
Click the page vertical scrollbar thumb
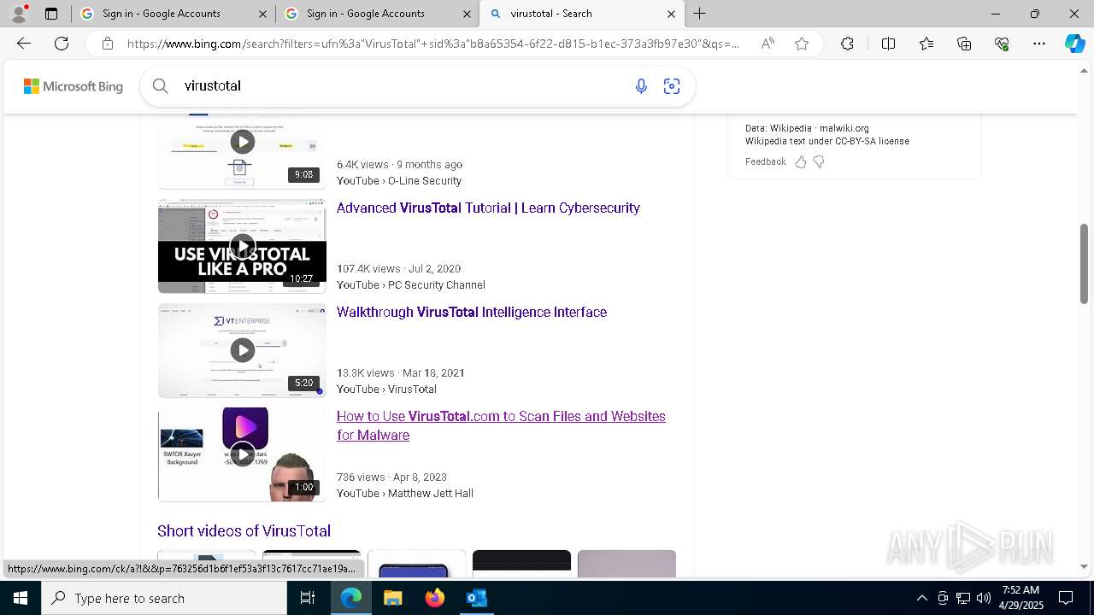click(x=1085, y=263)
